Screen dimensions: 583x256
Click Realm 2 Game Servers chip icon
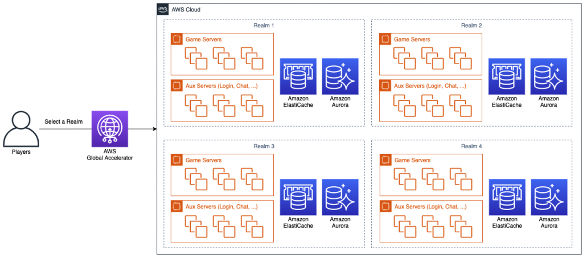385,39
